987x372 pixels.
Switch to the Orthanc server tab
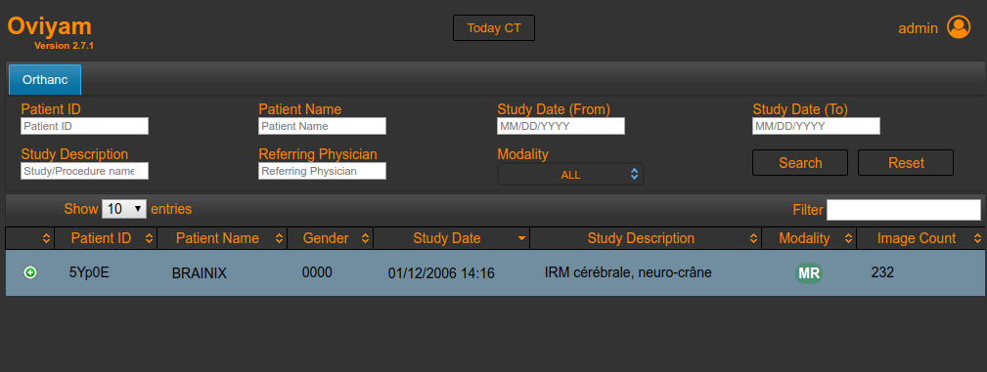point(45,80)
